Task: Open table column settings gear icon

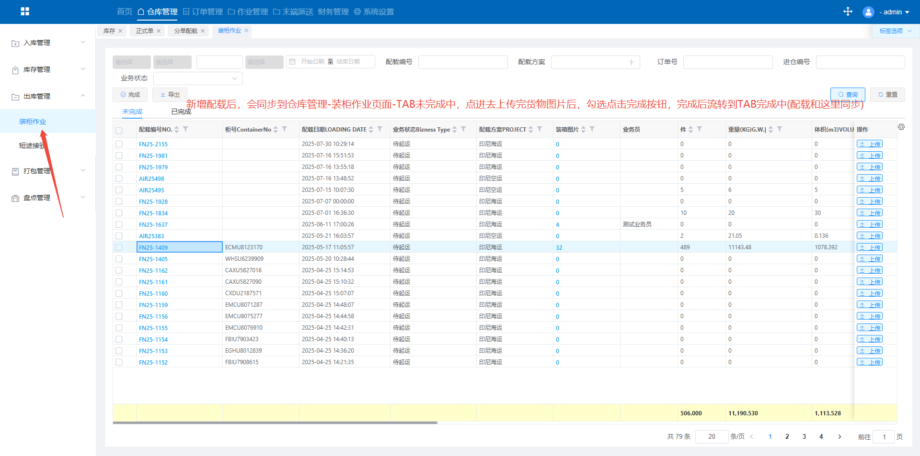Action: pos(901,127)
